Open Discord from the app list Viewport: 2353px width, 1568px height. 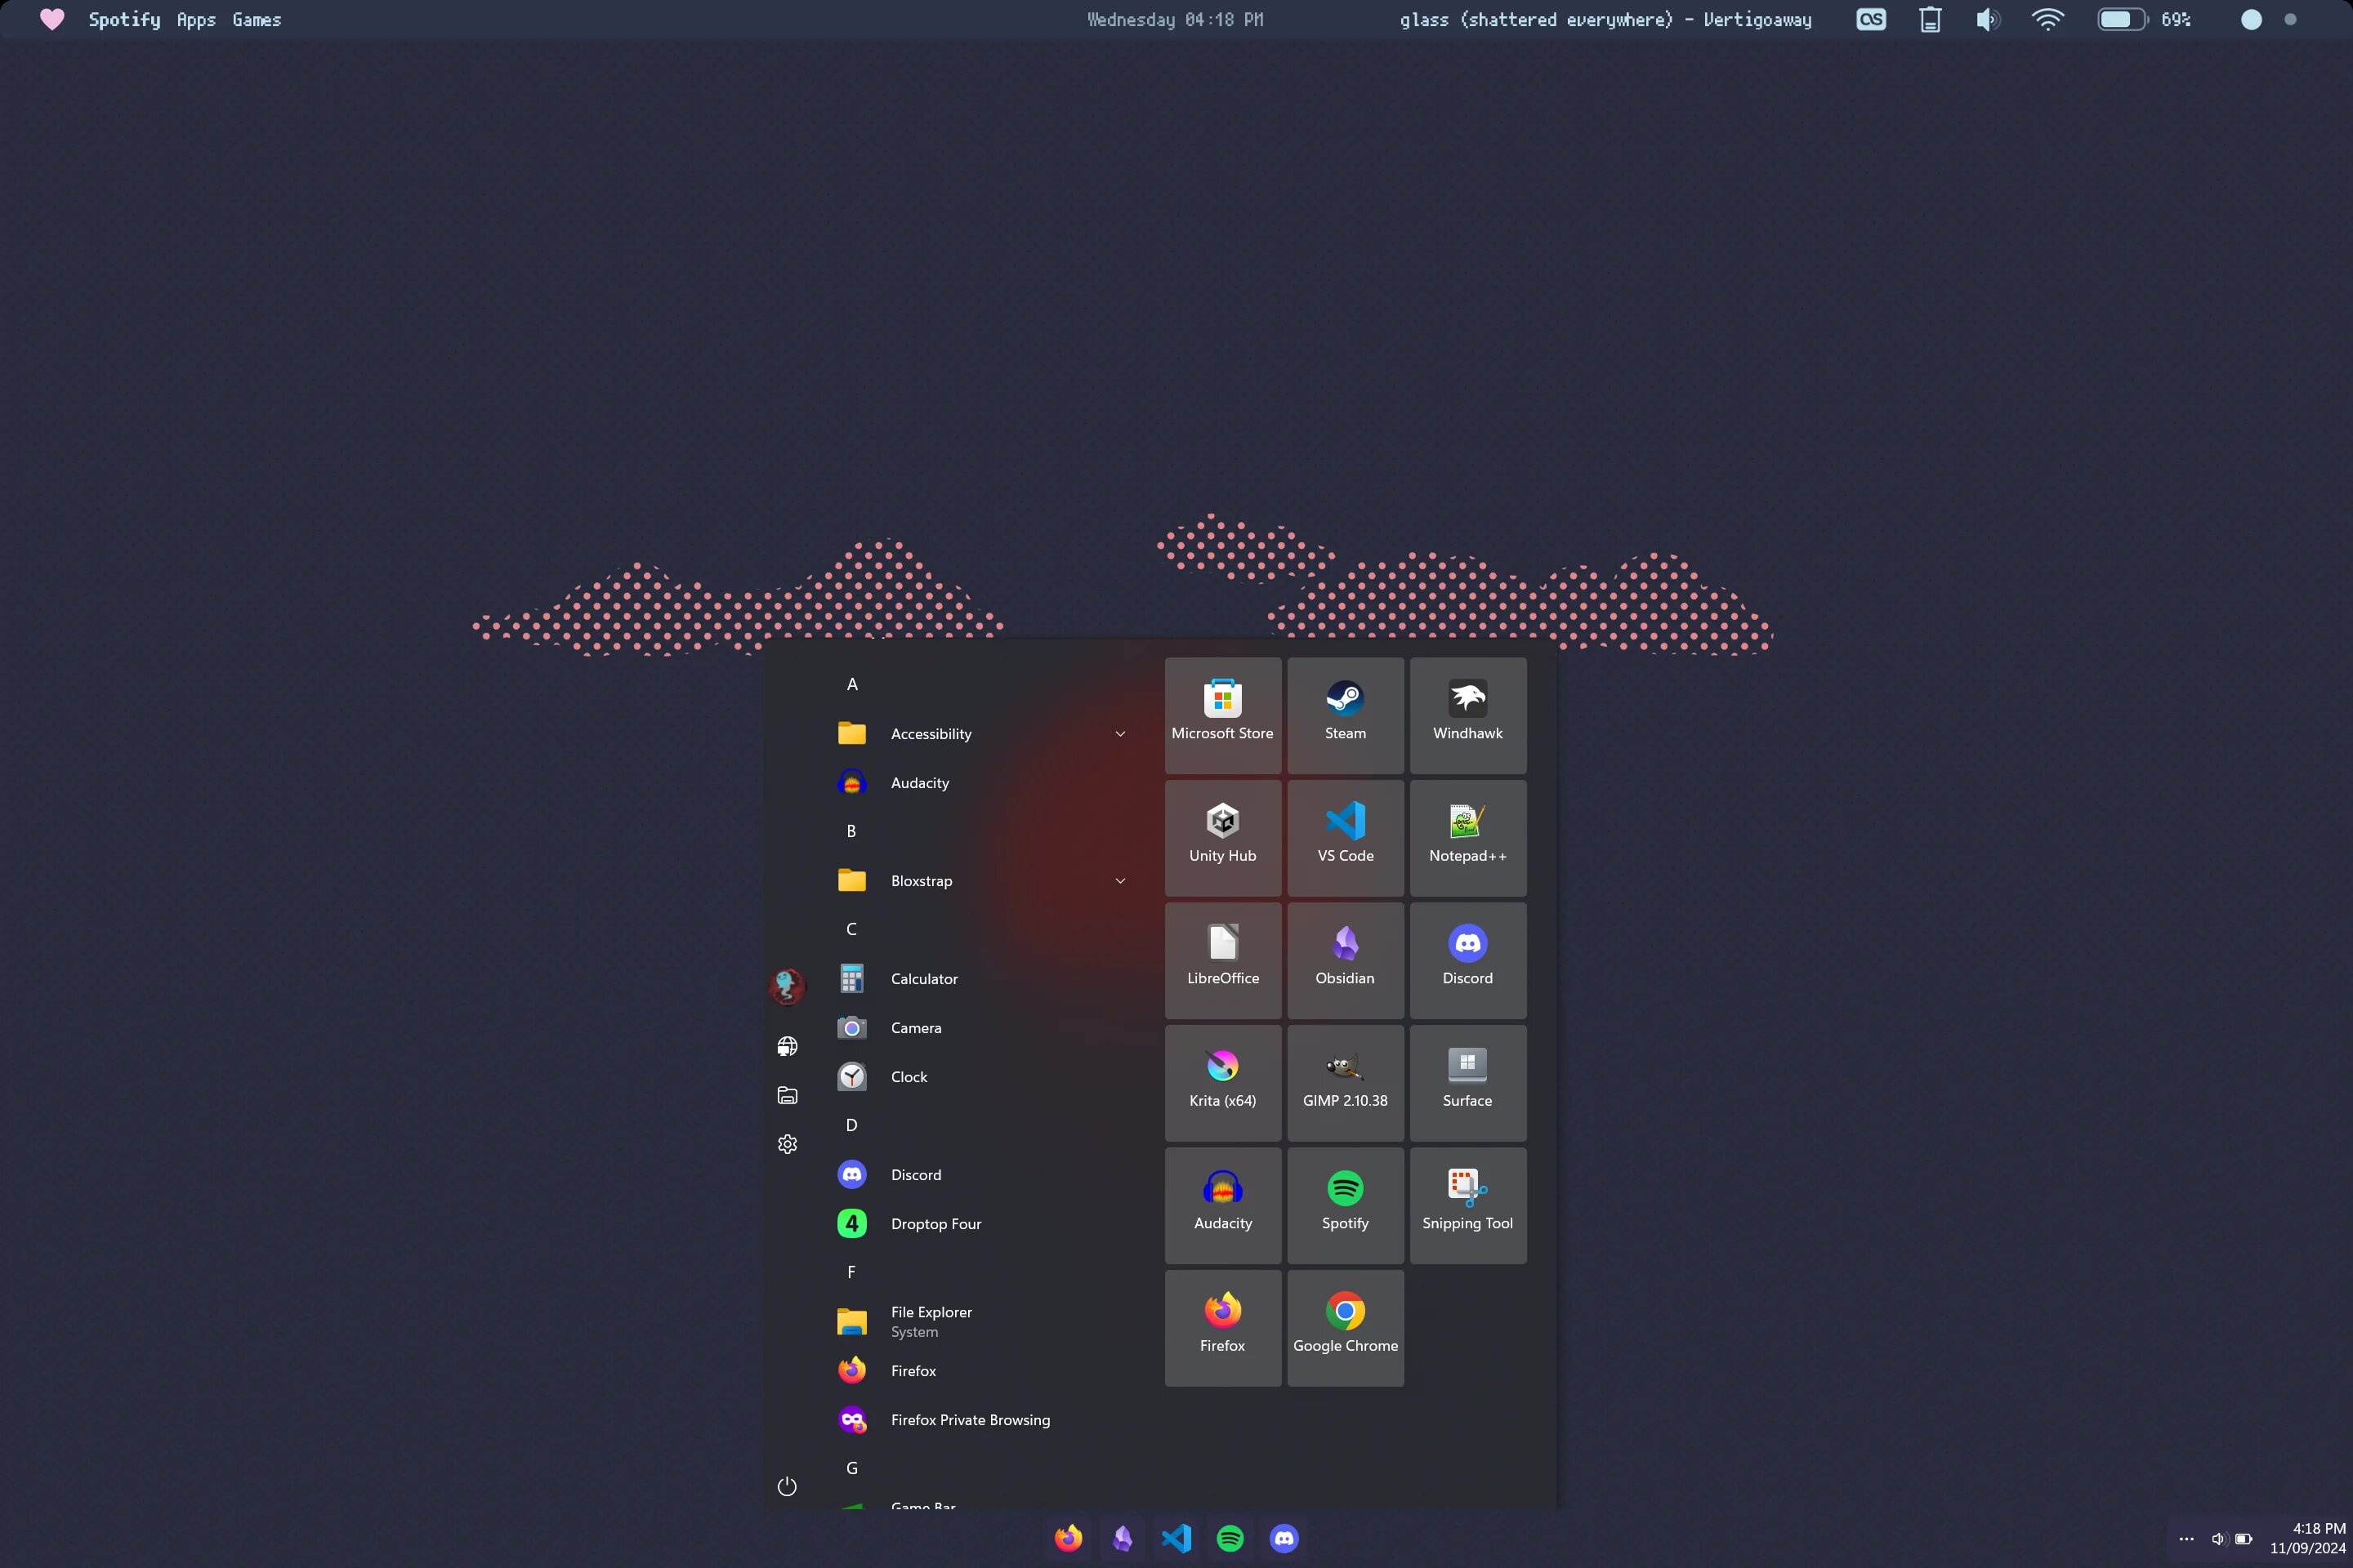coord(980,1175)
